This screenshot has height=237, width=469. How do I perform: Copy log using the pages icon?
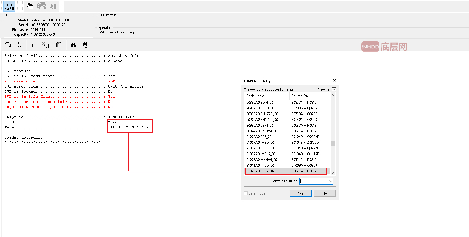[59, 45]
